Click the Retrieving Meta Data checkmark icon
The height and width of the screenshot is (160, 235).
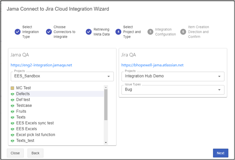point(89,32)
